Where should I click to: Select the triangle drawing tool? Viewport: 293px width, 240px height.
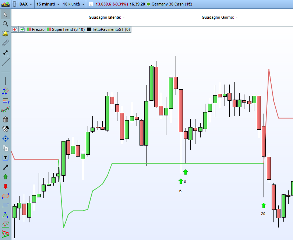point(6,215)
